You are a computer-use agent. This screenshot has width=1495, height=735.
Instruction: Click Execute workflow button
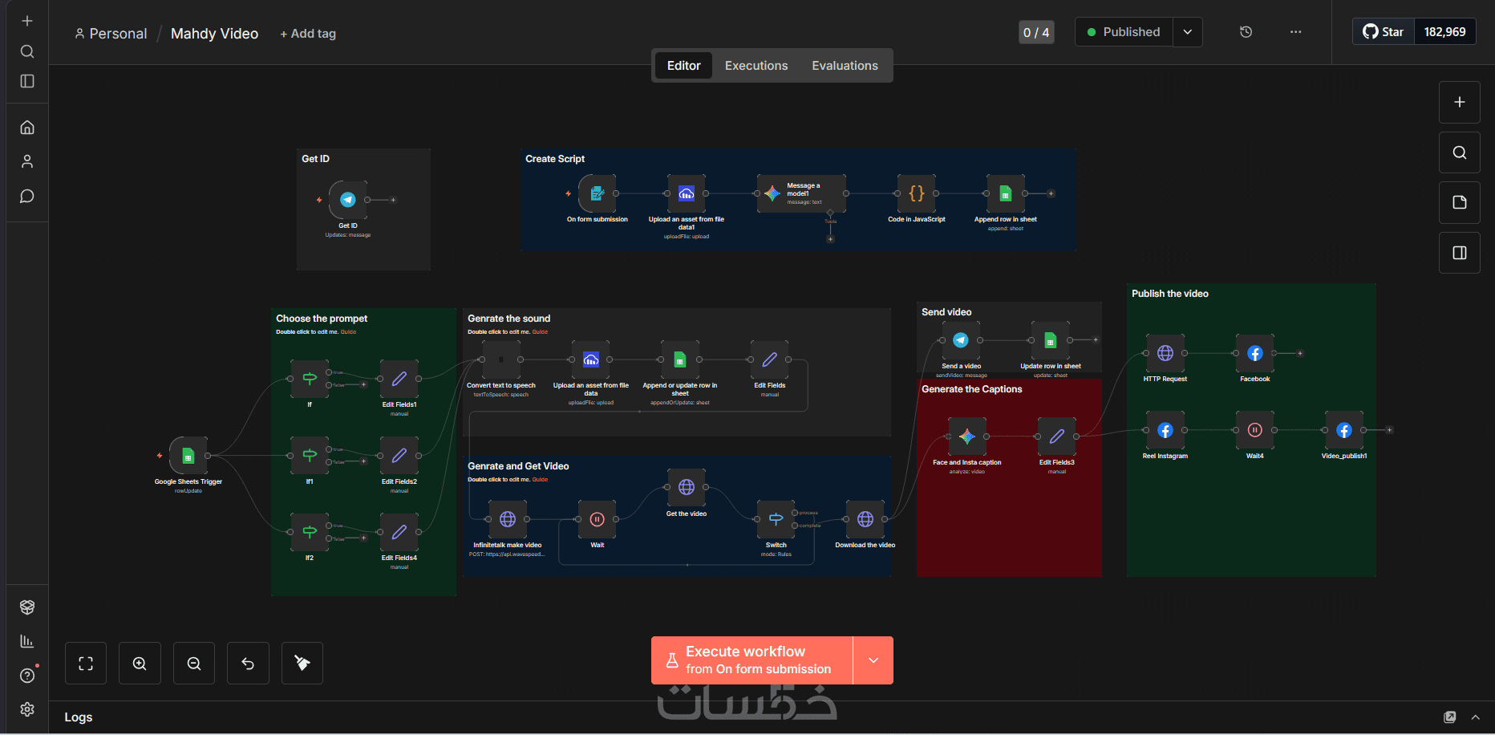click(752, 660)
